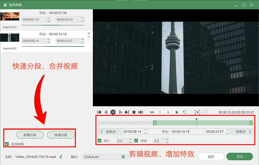Click the left trim handle on timeline
Screen dimensions: 259x165
[x=155, y=123]
